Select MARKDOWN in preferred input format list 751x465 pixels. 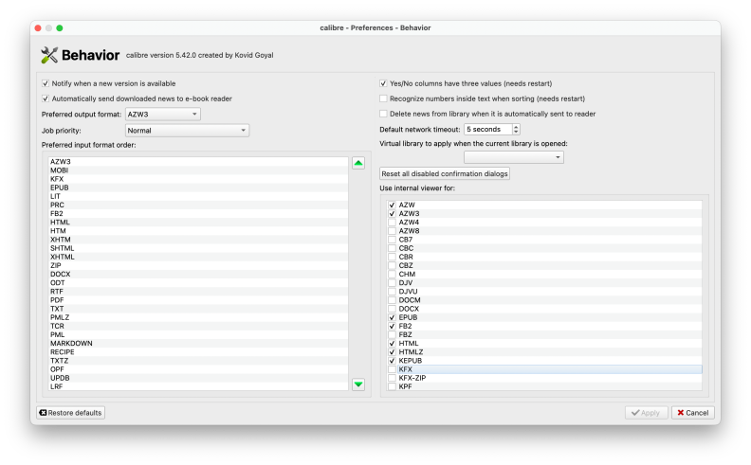point(198,344)
